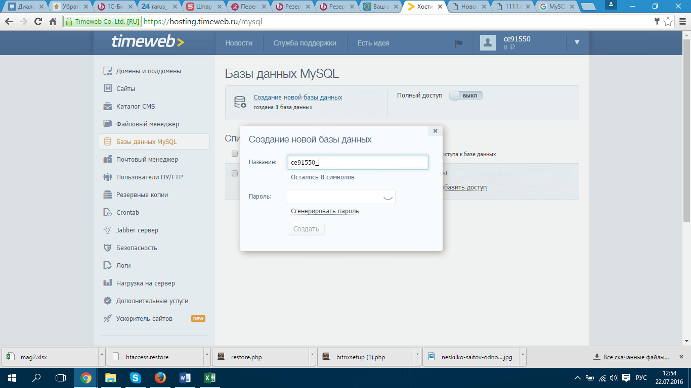
Task: Check the database row checkbox
Action: tap(234, 173)
